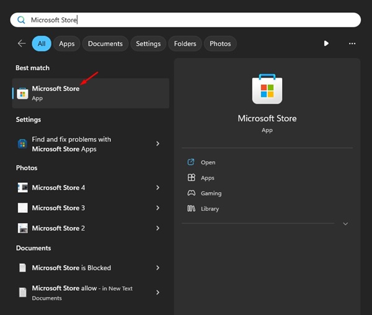Expand the Microsoft Store is Blocked chevron
The width and height of the screenshot is (372, 315).
tap(157, 268)
